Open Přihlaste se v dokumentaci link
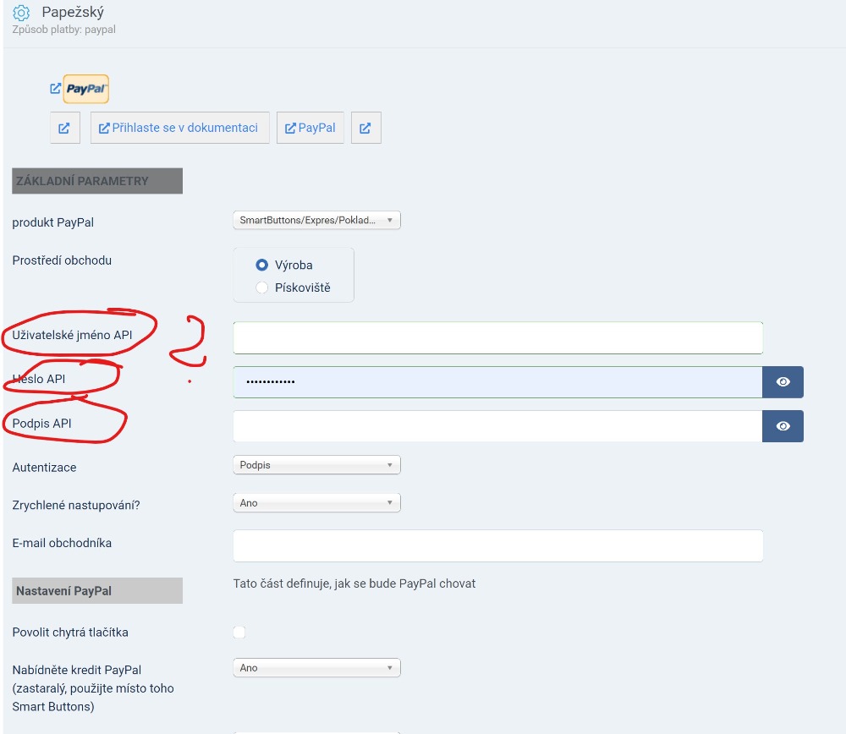This screenshot has width=846, height=734. [x=179, y=128]
